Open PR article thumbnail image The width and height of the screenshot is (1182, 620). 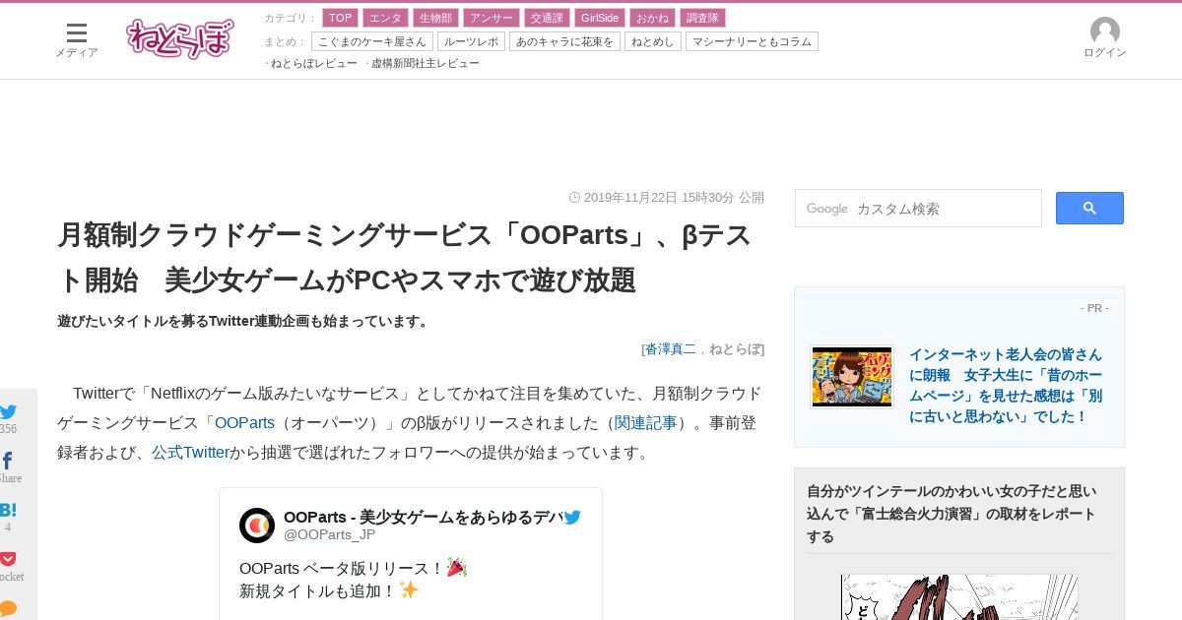click(x=852, y=376)
